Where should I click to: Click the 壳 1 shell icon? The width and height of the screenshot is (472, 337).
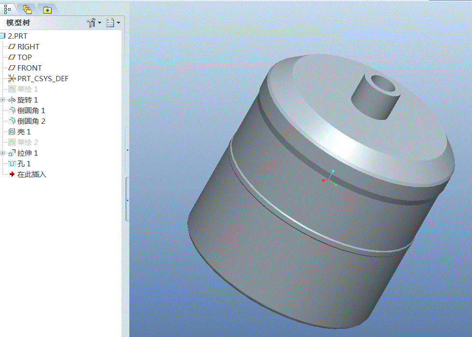pos(12,132)
